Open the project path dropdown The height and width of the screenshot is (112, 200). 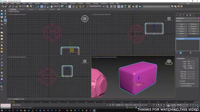(x=157, y=6)
